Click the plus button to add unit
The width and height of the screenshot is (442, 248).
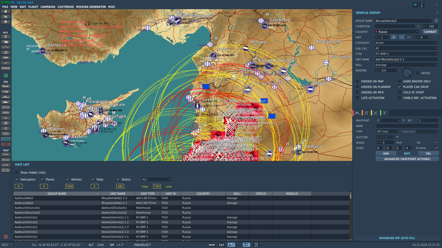click(393, 37)
